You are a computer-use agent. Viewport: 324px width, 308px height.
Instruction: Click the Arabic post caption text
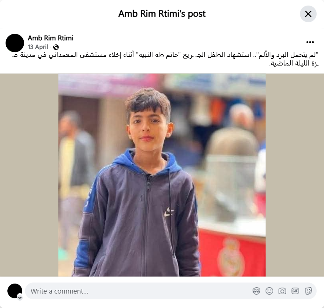pos(165,59)
